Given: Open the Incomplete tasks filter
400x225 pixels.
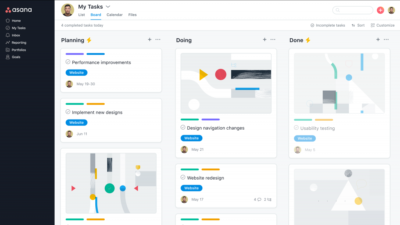Looking at the screenshot, I should [328, 25].
